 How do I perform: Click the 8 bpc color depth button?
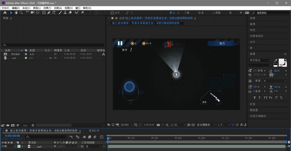pyautogui.click(x=25, y=125)
